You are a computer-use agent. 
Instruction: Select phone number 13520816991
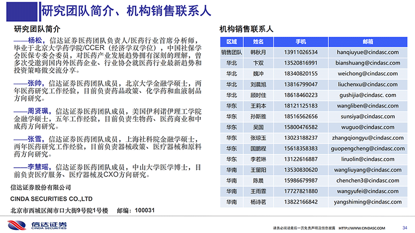(301, 63)
